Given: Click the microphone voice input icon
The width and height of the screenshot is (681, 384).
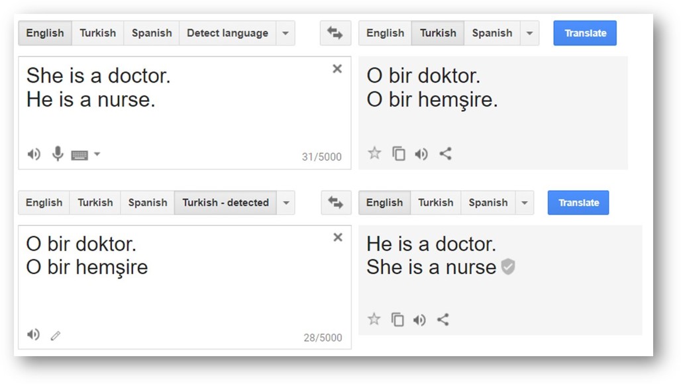Looking at the screenshot, I should click(x=58, y=154).
